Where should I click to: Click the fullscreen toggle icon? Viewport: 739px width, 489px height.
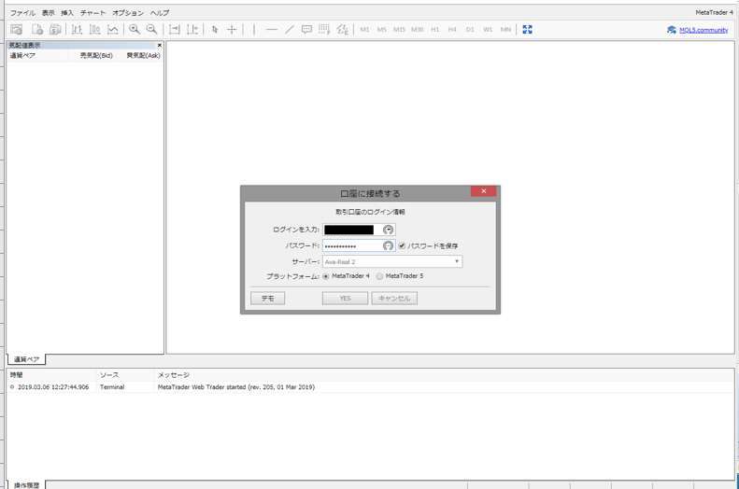click(527, 30)
